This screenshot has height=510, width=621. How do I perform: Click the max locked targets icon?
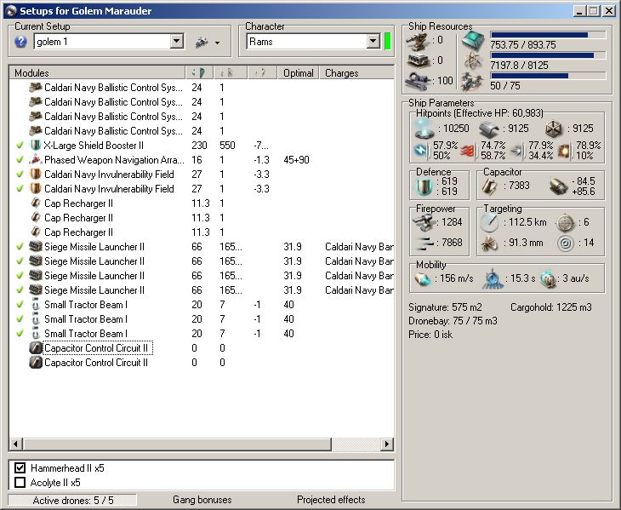coord(565,223)
